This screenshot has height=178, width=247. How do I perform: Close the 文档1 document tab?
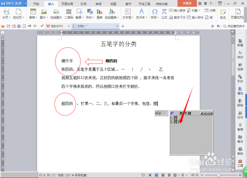[x=117, y=26]
